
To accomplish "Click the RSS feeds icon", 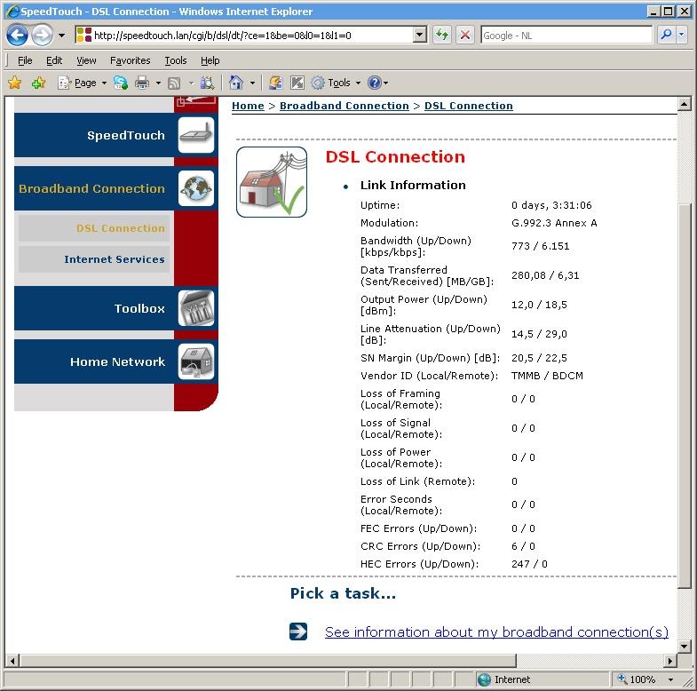I will pos(174,83).
